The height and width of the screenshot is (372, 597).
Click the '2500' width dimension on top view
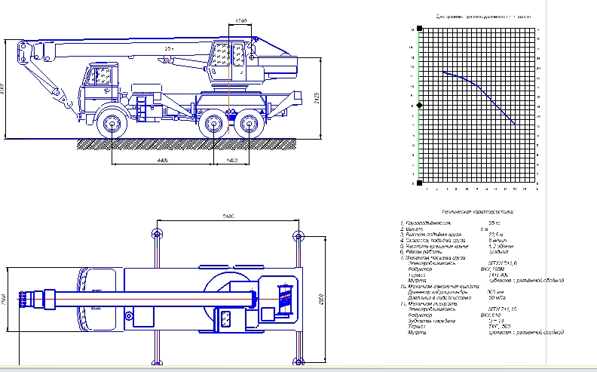(4, 300)
